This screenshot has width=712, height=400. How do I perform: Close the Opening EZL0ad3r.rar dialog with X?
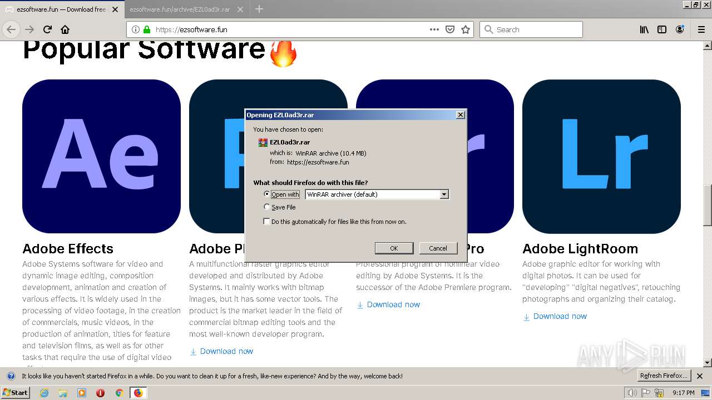point(460,115)
